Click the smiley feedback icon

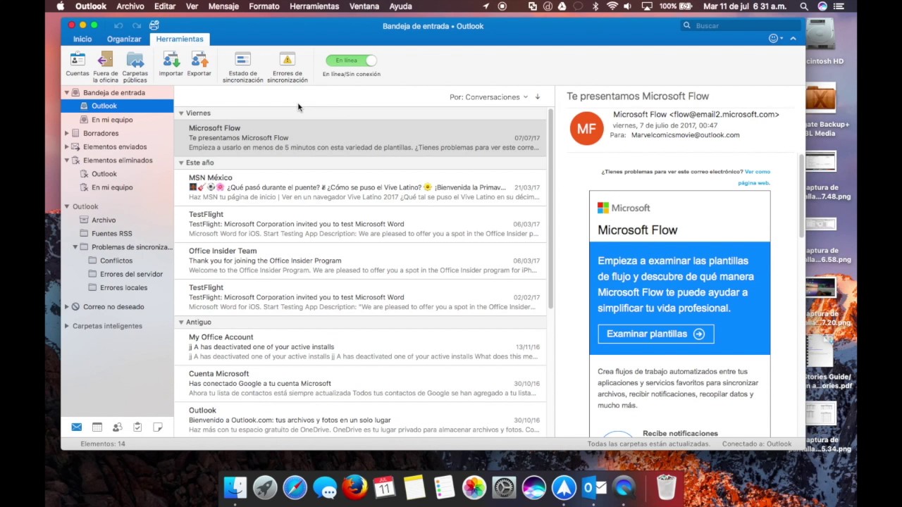click(774, 38)
